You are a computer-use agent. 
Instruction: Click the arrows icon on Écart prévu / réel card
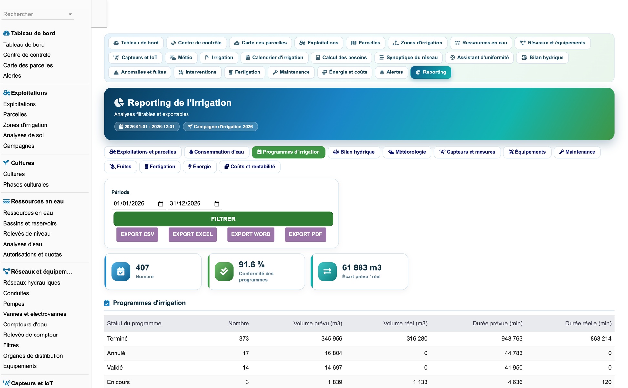[327, 272]
